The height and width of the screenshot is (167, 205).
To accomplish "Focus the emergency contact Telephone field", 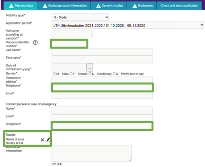I will [102, 126].
